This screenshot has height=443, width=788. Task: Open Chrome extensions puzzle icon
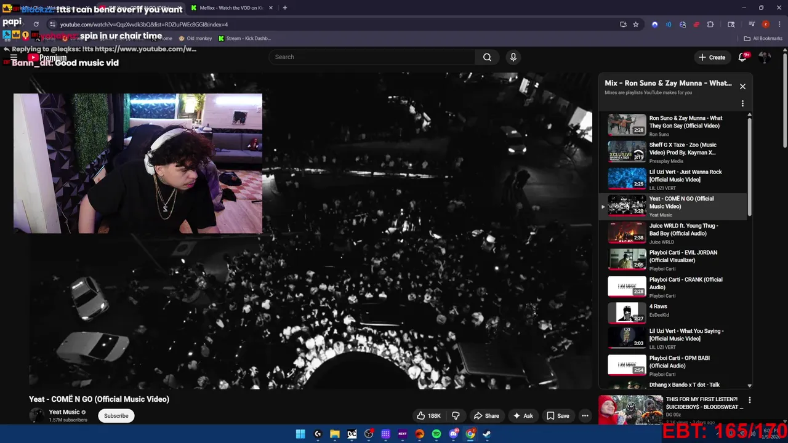[710, 24]
